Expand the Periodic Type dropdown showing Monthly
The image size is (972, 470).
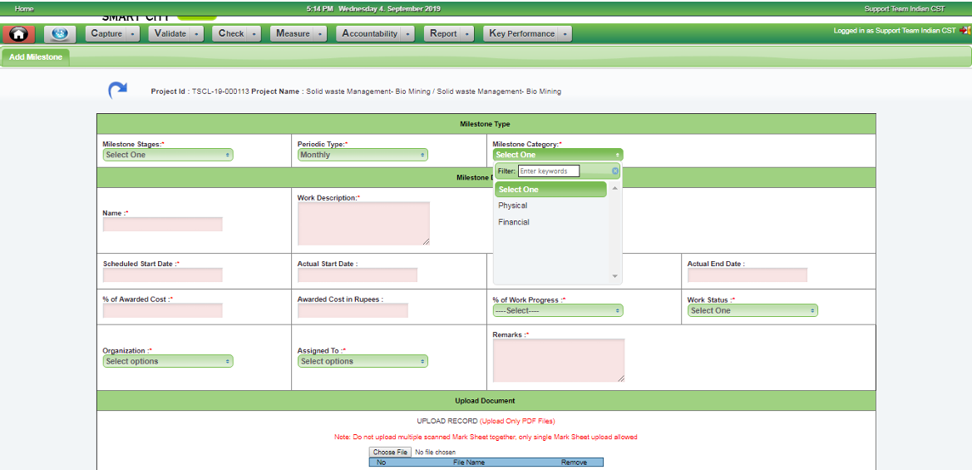[x=363, y=155]
